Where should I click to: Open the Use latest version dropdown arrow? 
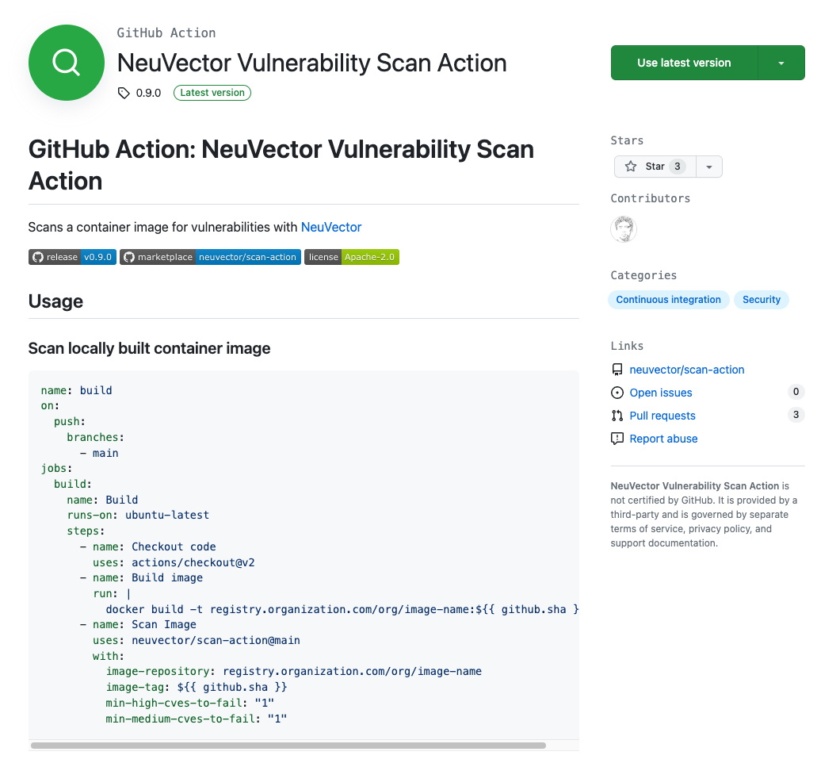click(781, 63)
